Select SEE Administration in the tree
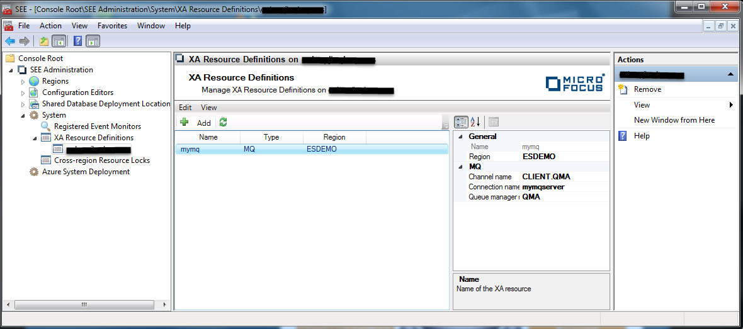 pyautogui.click(x=62, y=70)
